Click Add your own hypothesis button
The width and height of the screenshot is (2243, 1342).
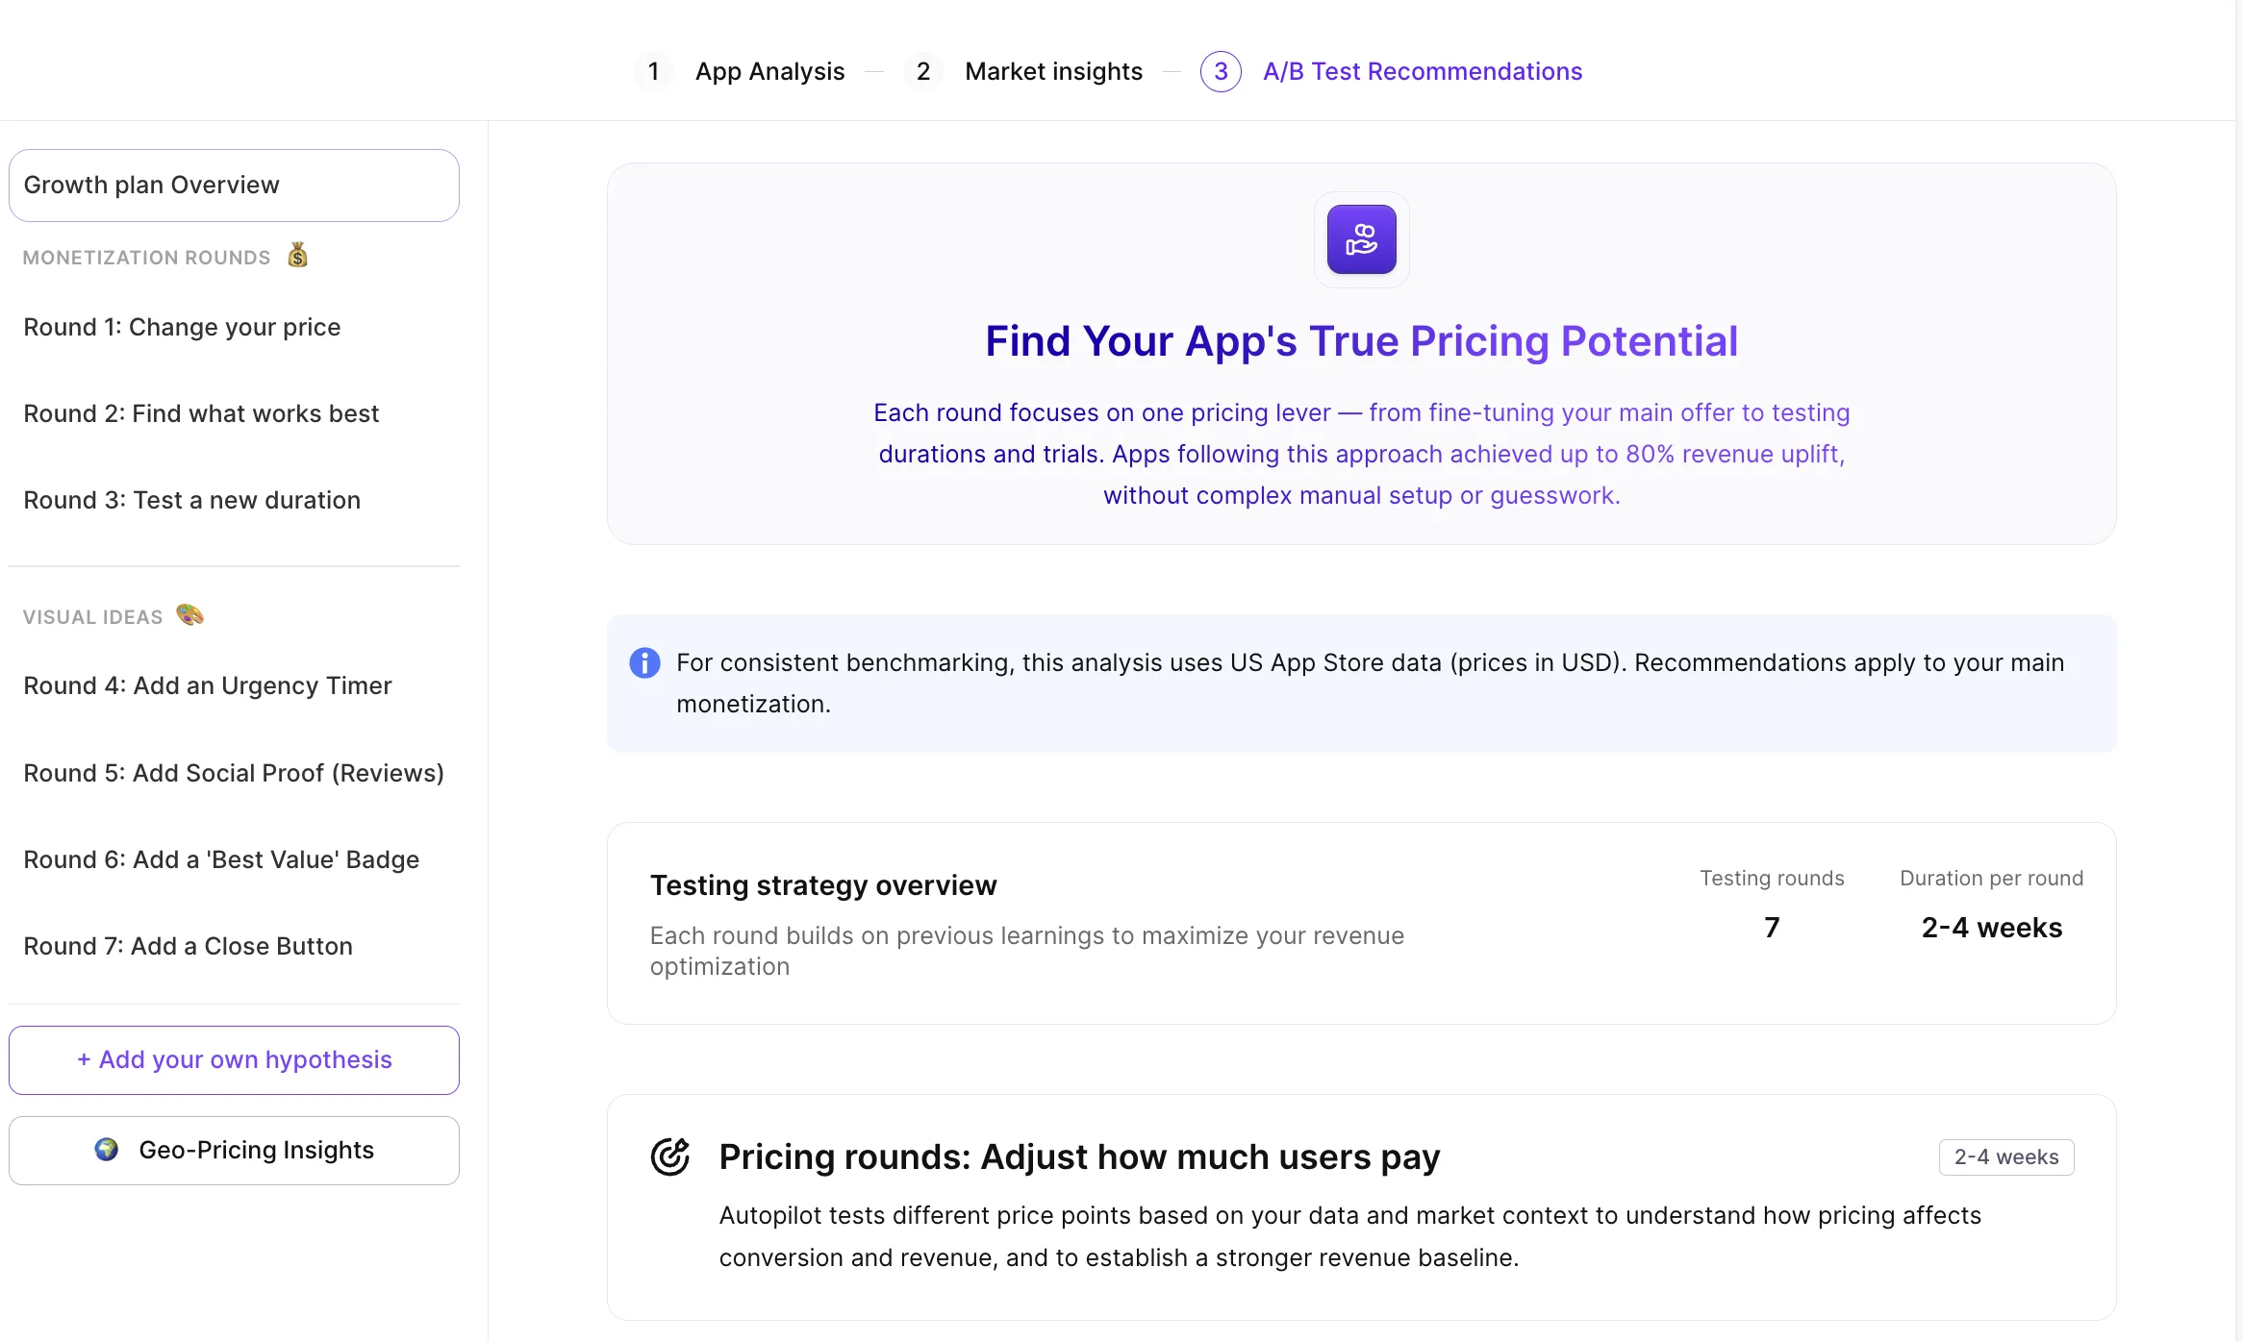[234, 1059]
